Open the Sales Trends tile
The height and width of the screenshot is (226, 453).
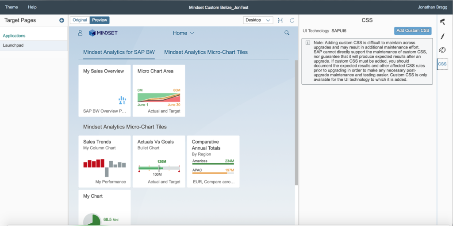[x=104, y=162]
